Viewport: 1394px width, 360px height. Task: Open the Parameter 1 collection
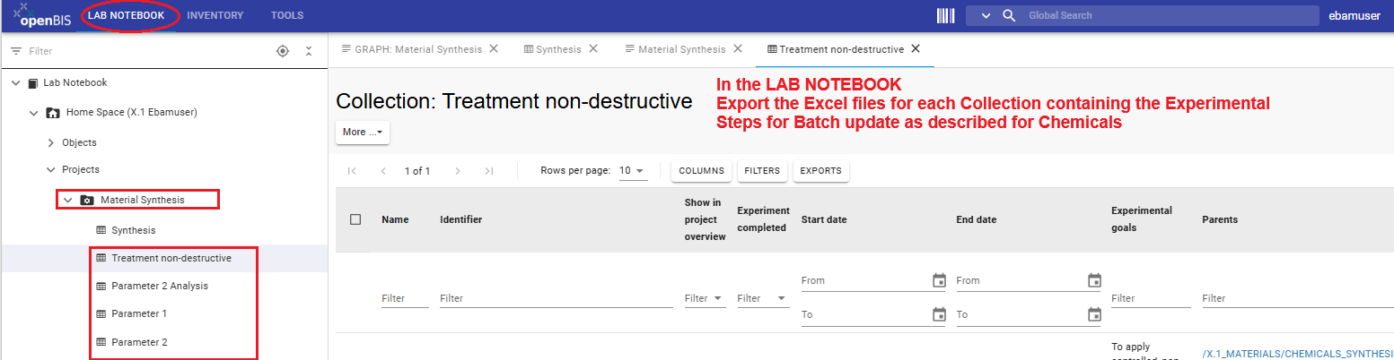click(x=139, y=314)
